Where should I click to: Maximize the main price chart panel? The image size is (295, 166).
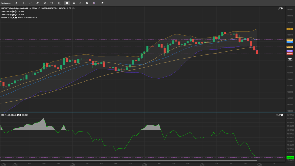[279, 8]
